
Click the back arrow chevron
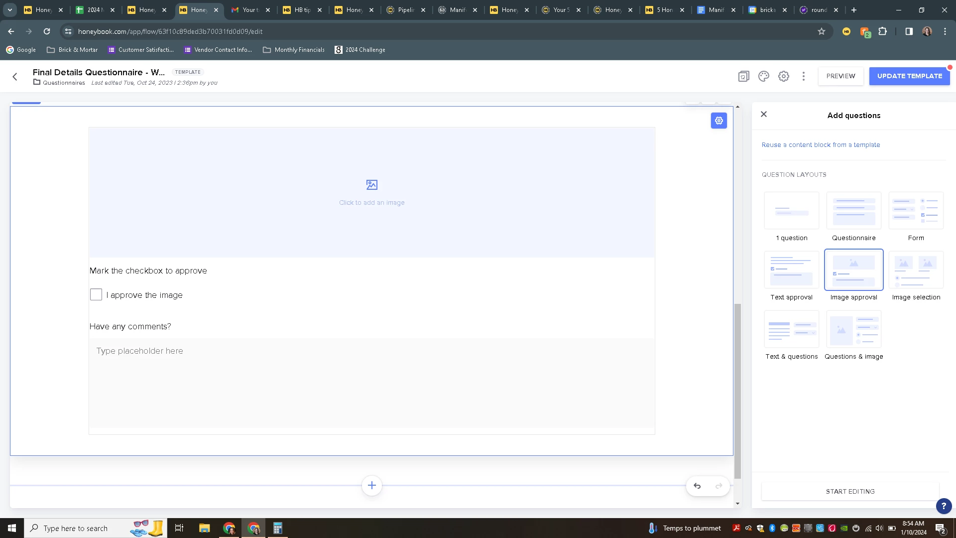pyautogui.click(x=15, y=77)
